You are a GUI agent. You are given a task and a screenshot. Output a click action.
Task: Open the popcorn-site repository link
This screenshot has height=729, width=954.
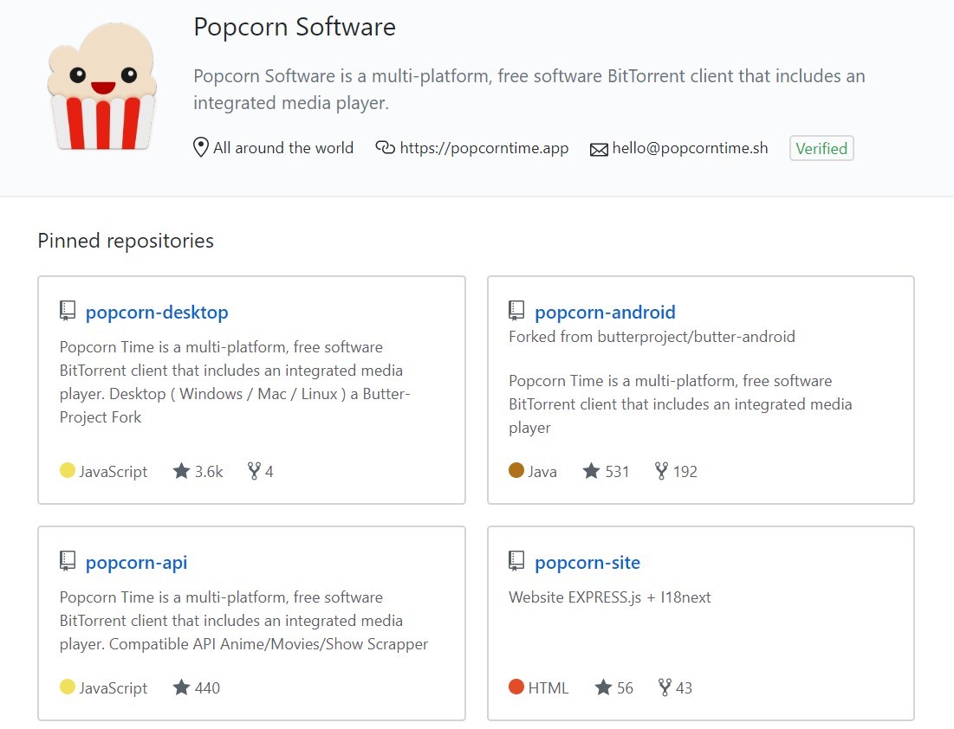click(x=587, y=563)
